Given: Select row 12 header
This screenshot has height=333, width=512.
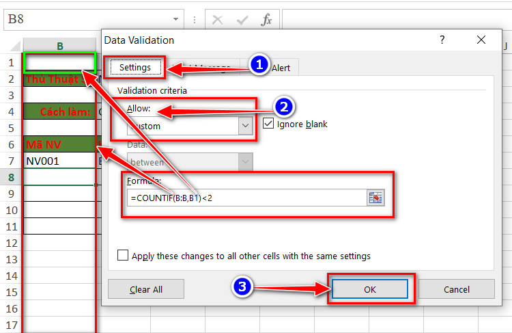Looking at the screenshot, I should click(x=11, y=243).
